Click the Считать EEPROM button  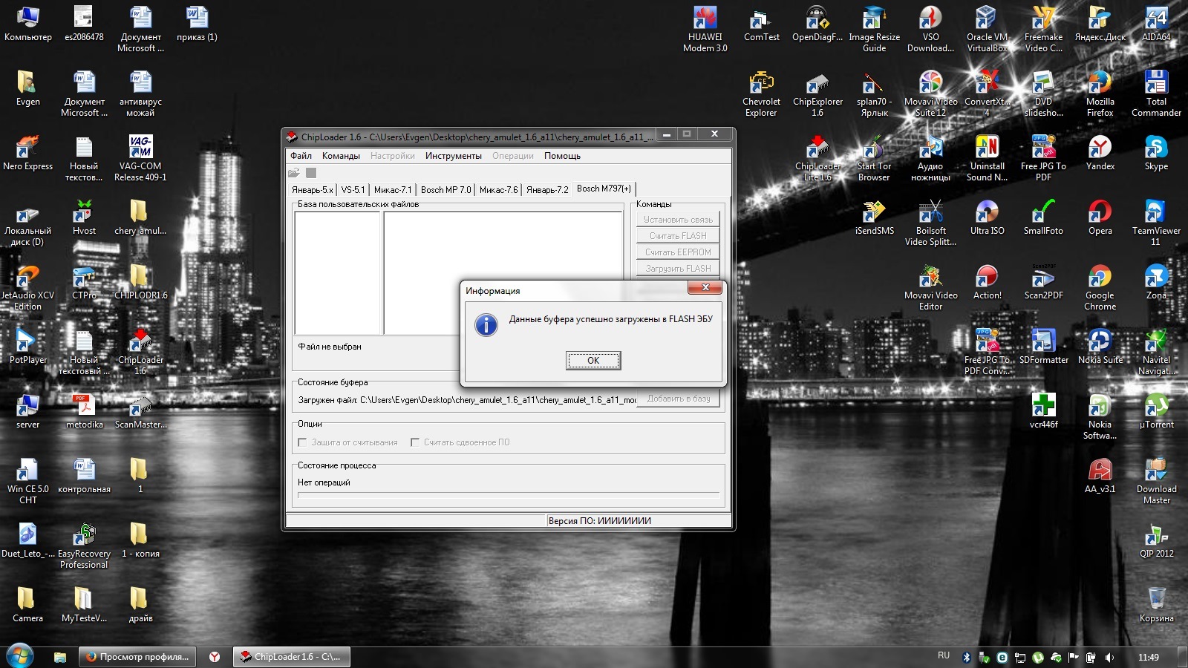678,252
